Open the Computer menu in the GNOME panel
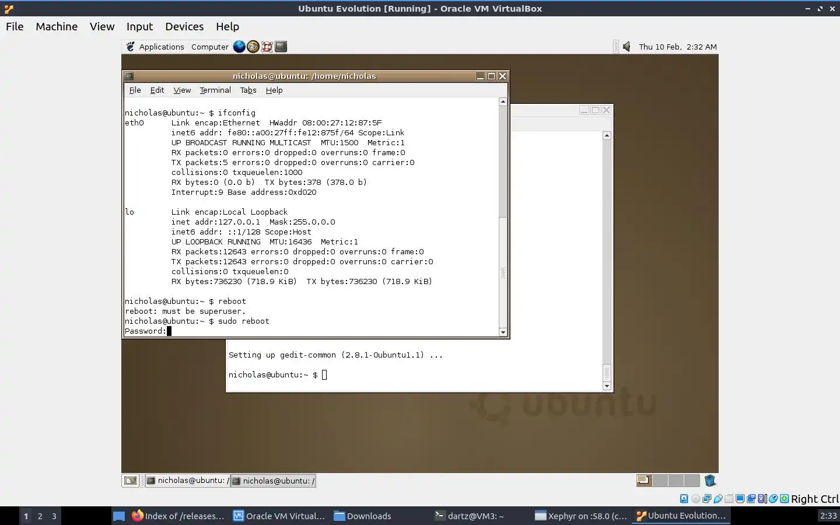Viewport: 840px width, 525px height. pos(210,47)
